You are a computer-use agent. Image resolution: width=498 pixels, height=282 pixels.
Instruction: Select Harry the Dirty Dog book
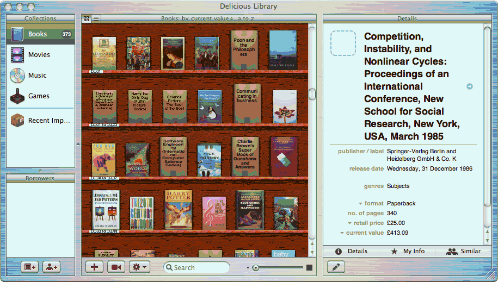point(140,106)
